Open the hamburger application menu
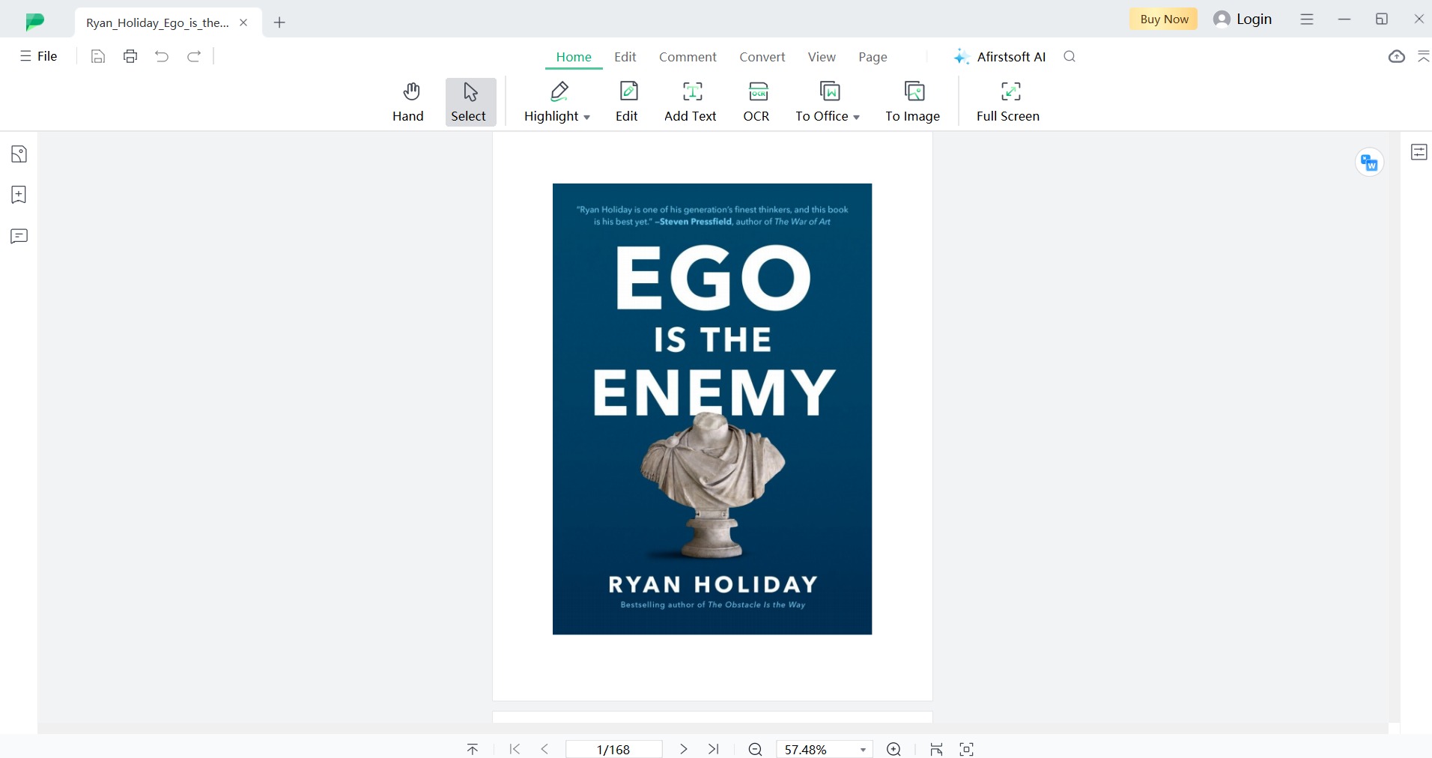The height and width of the screenshot is (758, 1432). (x=1307, y=19)
